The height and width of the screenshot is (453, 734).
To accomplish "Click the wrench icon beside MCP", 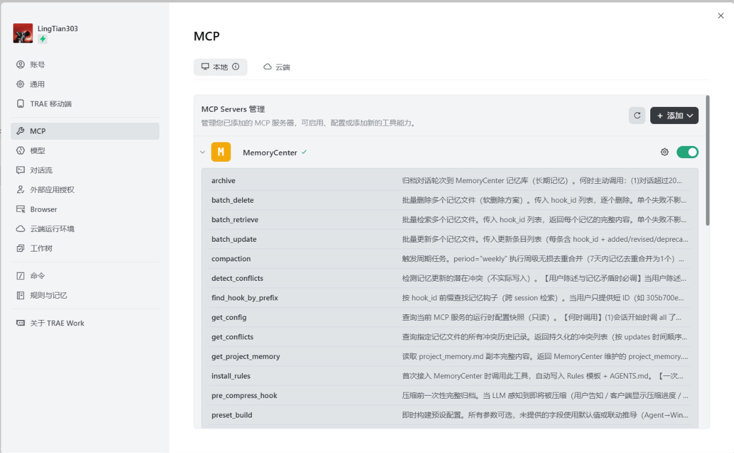I will (20, 131).
